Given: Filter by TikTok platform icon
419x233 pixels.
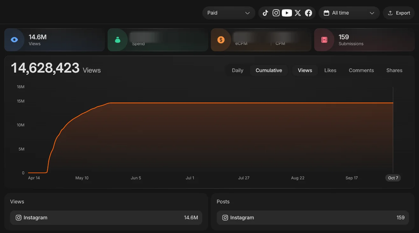Looking at the screenshot, I should 266,13.
